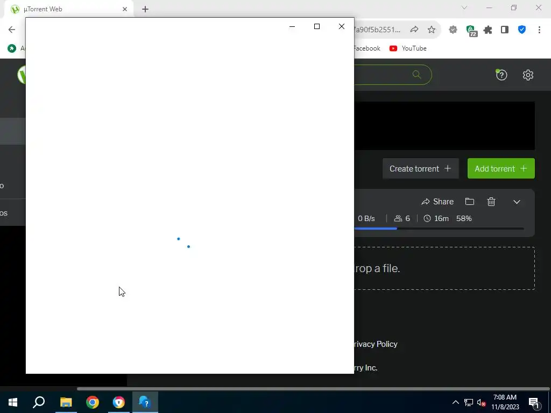The width and height of the screenshot is (551, 413).
Task: Close the white loading window
Action: tap(342, 26)
